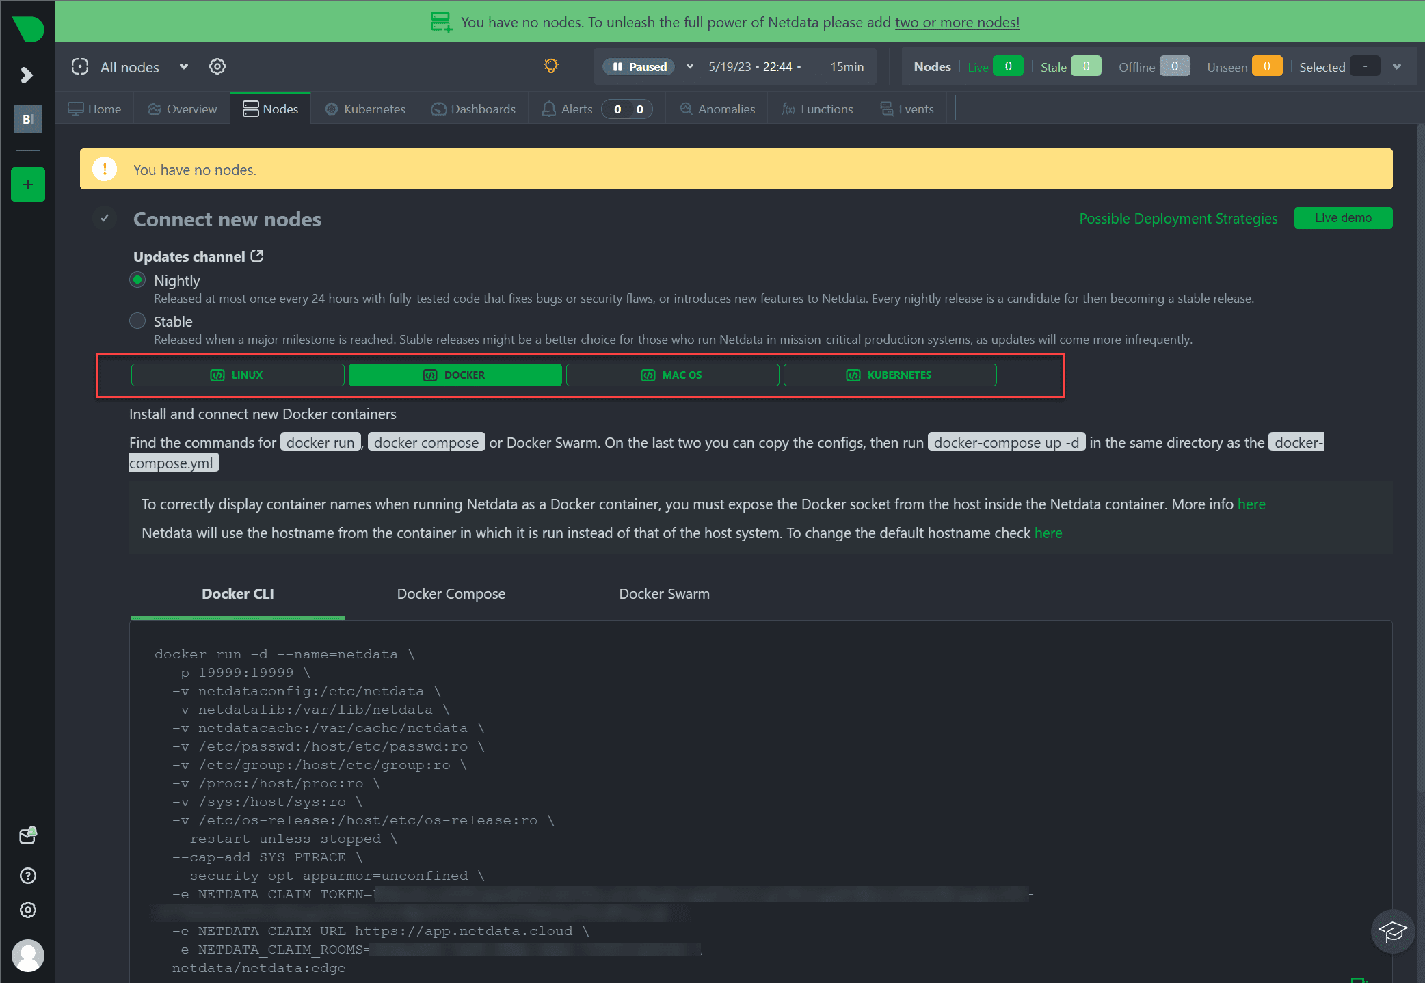Viewport: 1425px width, 983px height.
Task: Open user avatar profile menu
Action: (28, 955)
